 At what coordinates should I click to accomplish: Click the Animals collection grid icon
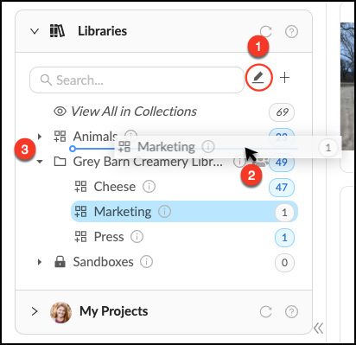coord(60,136)
